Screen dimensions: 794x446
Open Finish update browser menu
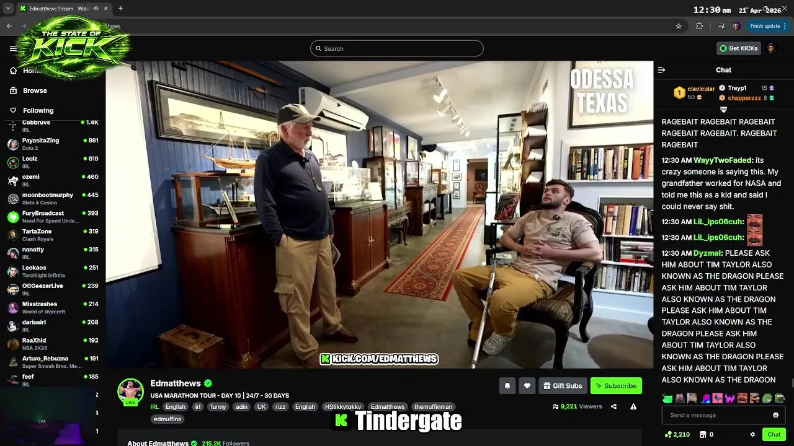pyautogui.click(x=769, y=26)
